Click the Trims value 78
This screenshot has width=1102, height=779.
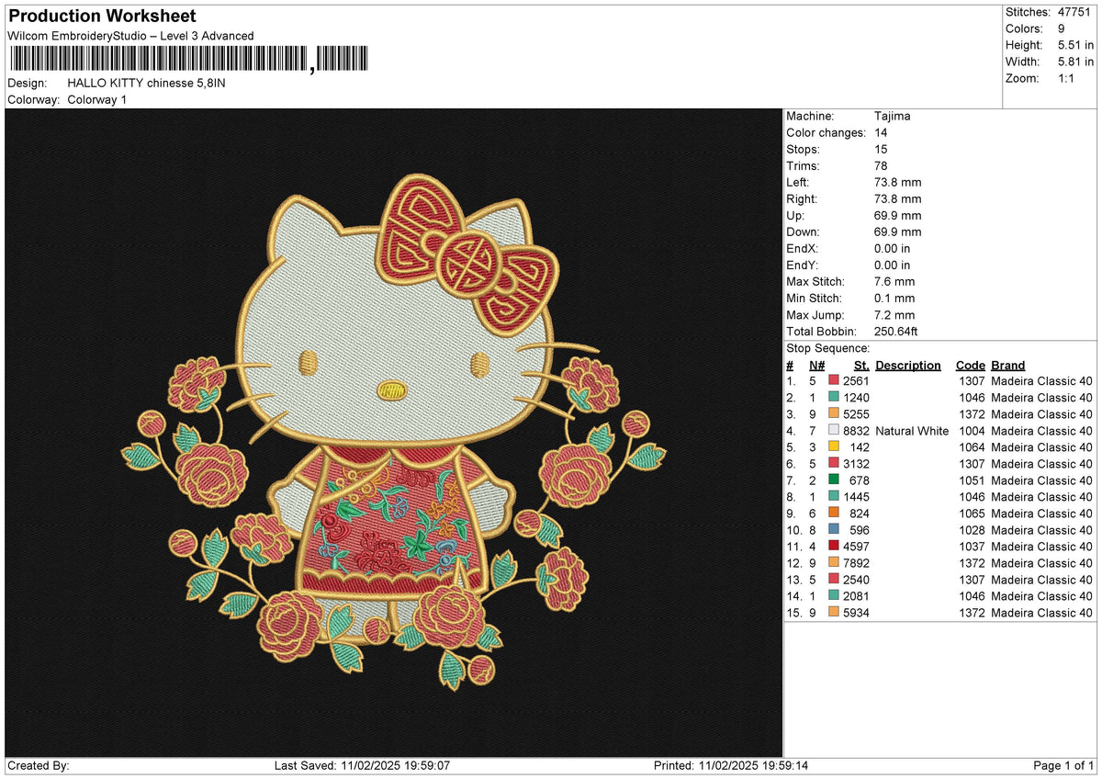point(882,166)
